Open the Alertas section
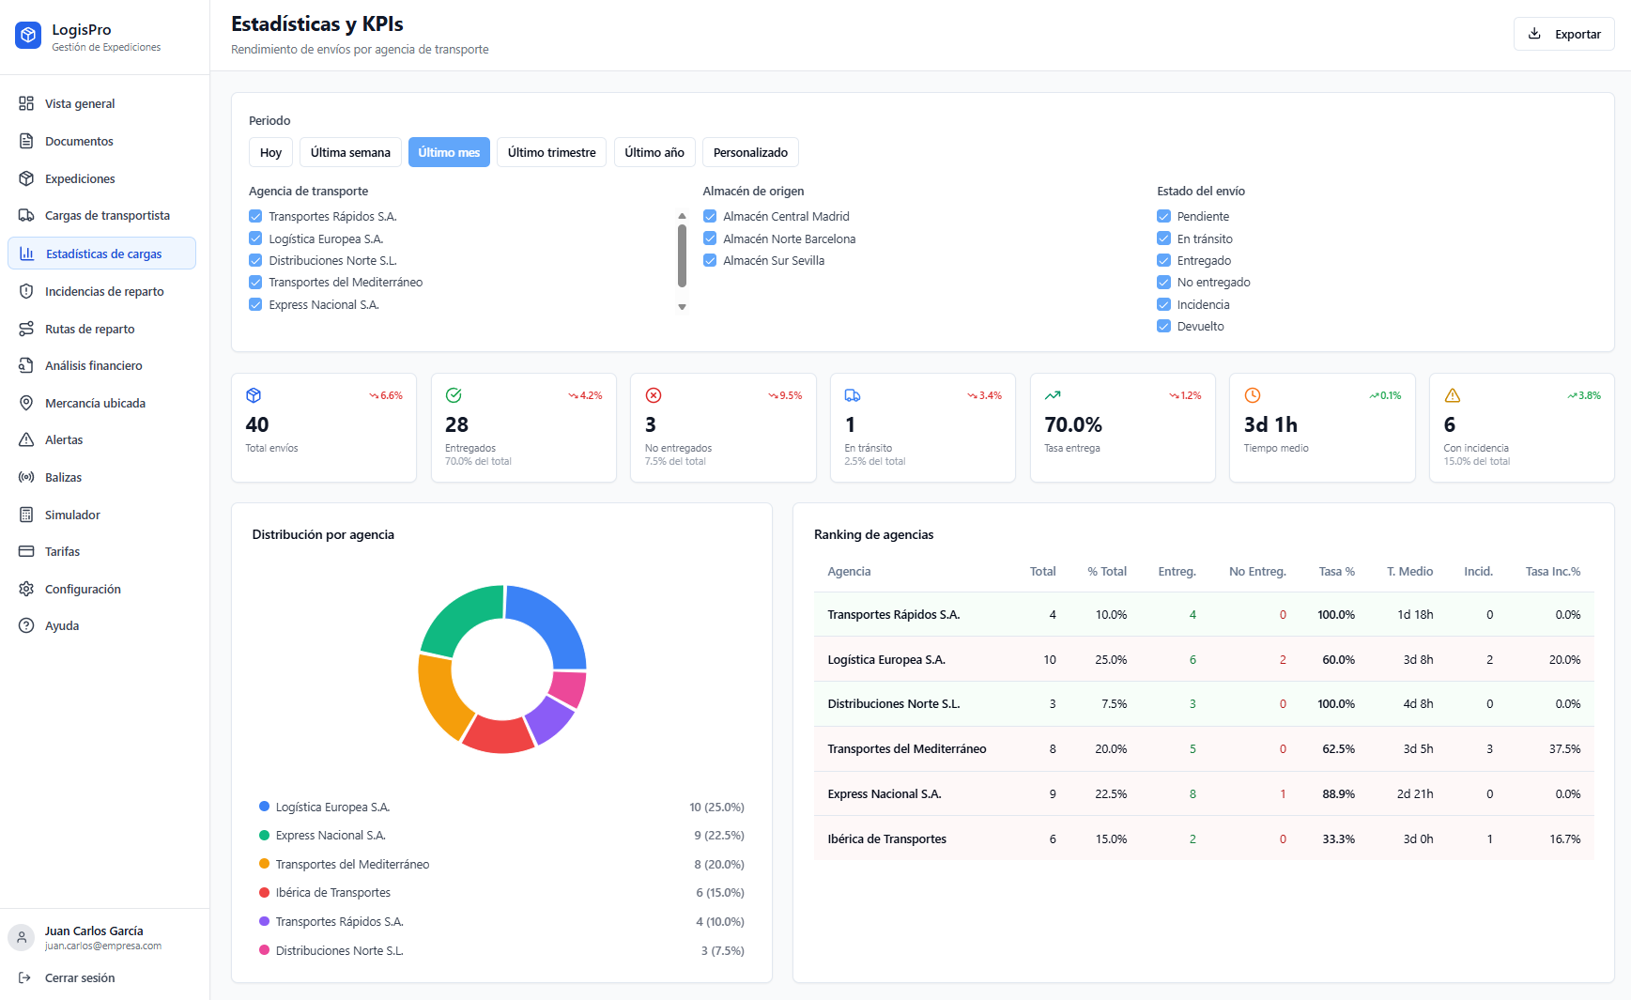This screenshot has height=1000, width=1631. [x=65, y=439]
